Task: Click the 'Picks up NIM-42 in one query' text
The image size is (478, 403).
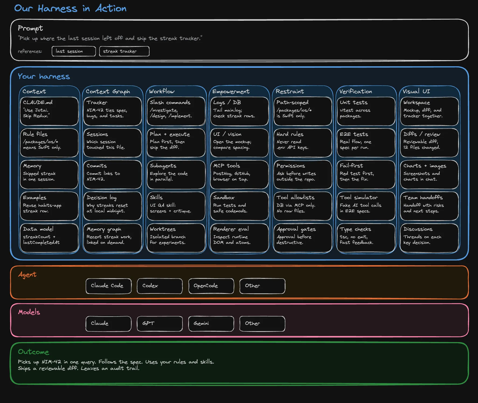Action: [57, 362]
